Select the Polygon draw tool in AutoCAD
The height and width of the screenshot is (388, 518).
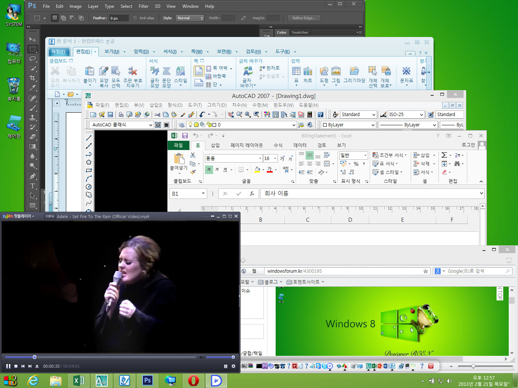89,162
